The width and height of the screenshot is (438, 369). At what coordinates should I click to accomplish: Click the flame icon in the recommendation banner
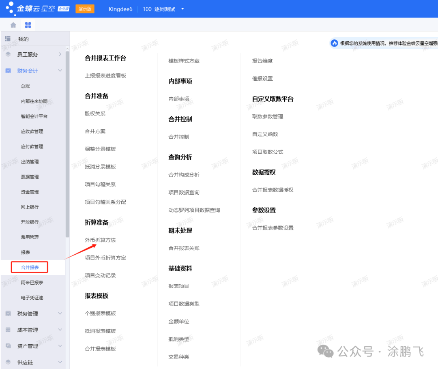[335, 43]
